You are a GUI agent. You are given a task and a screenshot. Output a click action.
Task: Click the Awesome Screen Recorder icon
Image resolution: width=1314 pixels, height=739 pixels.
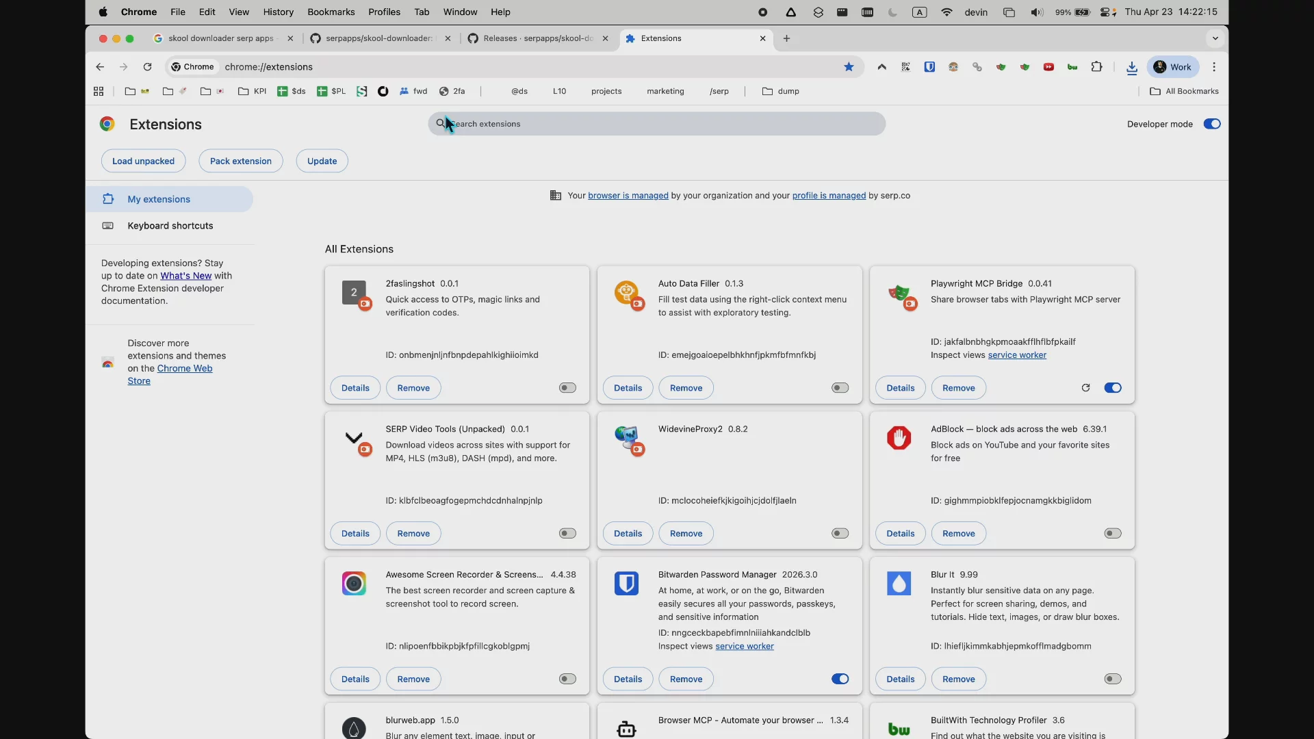coord(354,584)
